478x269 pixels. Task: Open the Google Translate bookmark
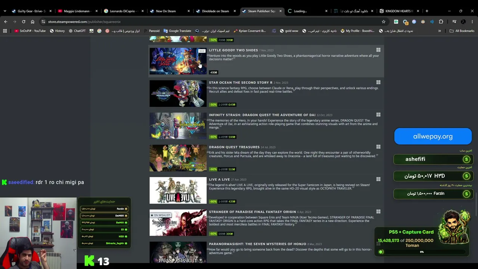pyautogui.click(x=177, y=31)
